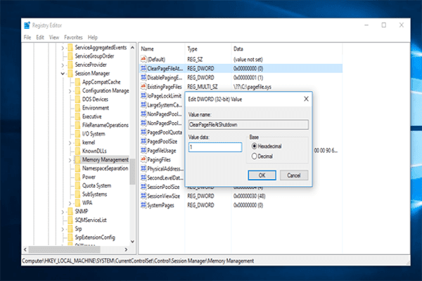Open the Favorites menu
The height and width of the screenshot is (281, 422).
[73, 37]
